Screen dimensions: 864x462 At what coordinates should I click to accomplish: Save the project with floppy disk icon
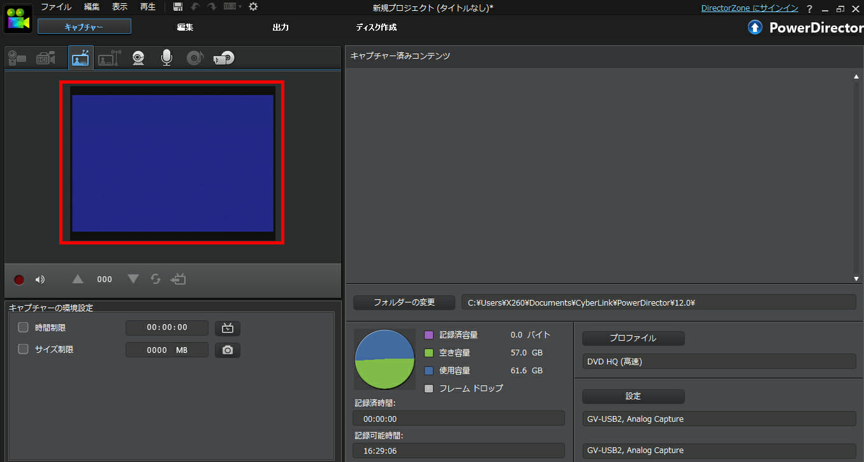coord(178,7)
